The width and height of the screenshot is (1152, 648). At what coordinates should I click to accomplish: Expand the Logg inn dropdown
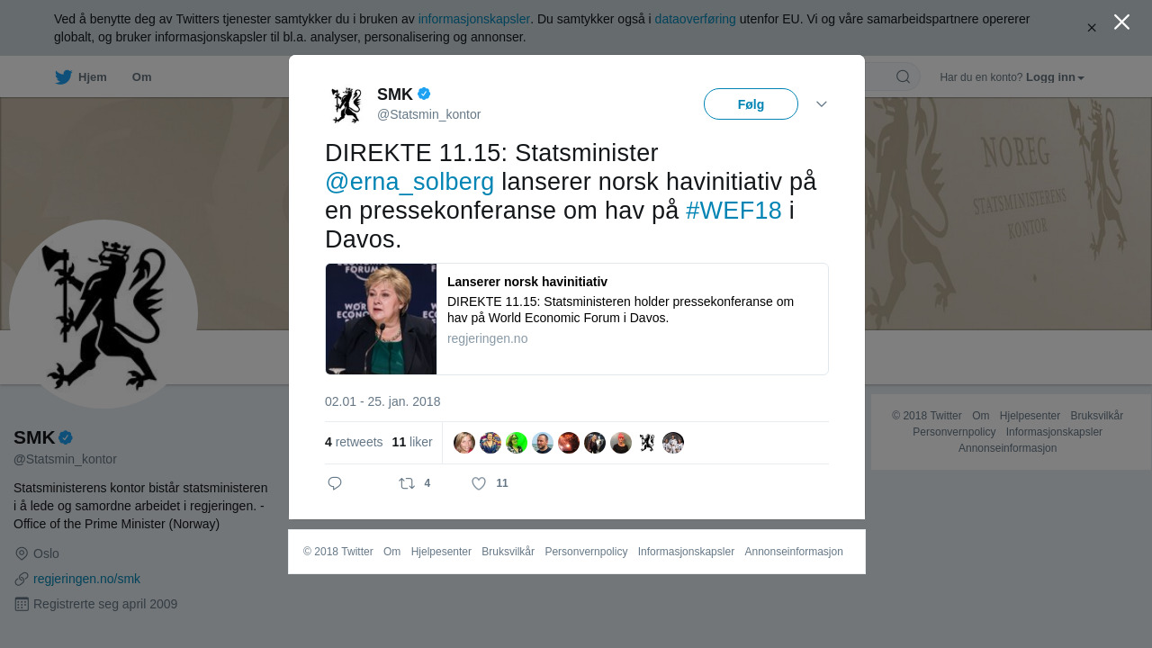1055,77
